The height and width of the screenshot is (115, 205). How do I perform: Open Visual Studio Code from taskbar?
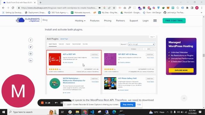[x=92, y=112]
